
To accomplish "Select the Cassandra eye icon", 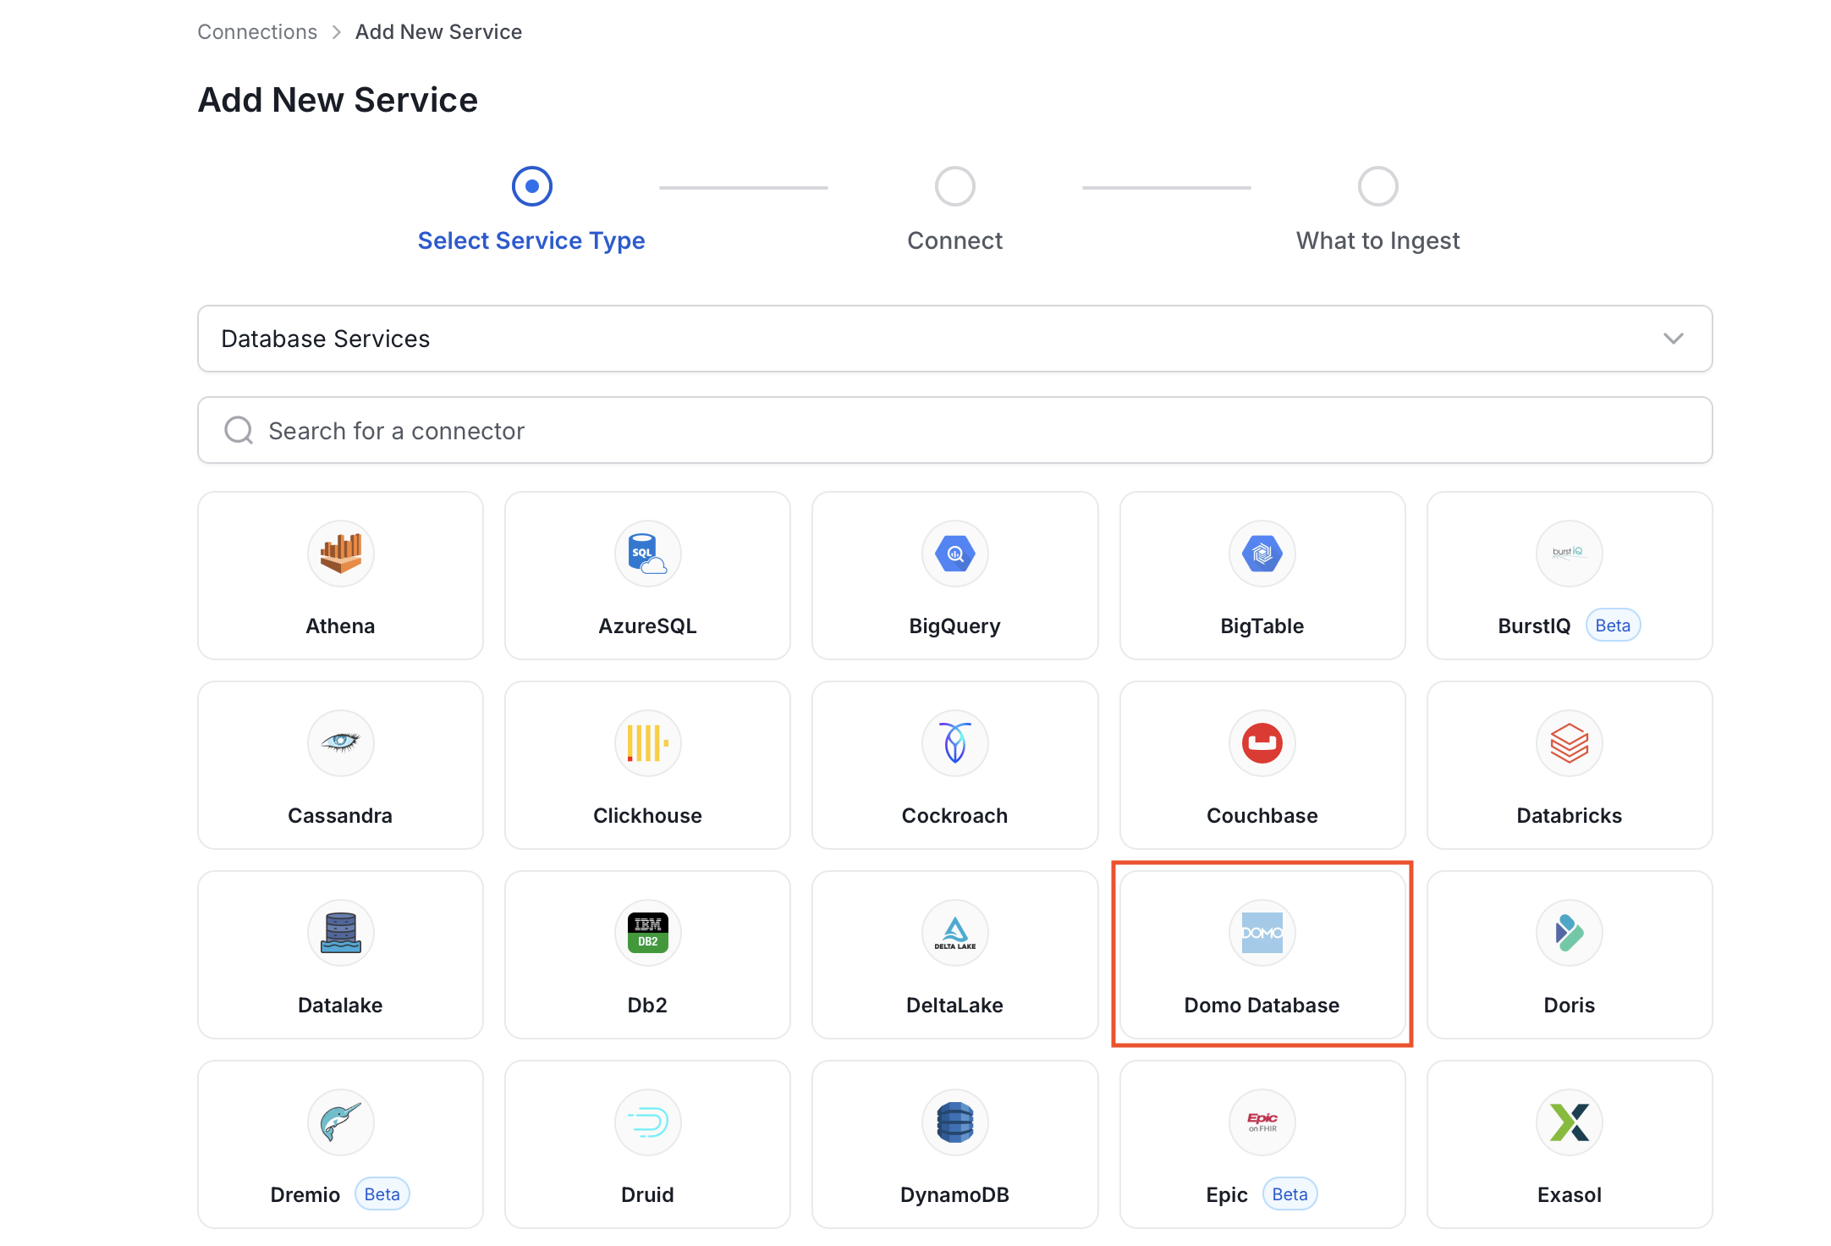I will 340,743.
